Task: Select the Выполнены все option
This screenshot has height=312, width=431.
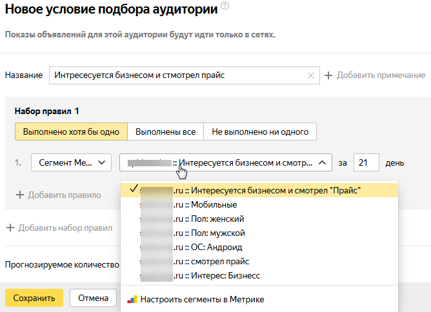Action: (x=165, y=132)
